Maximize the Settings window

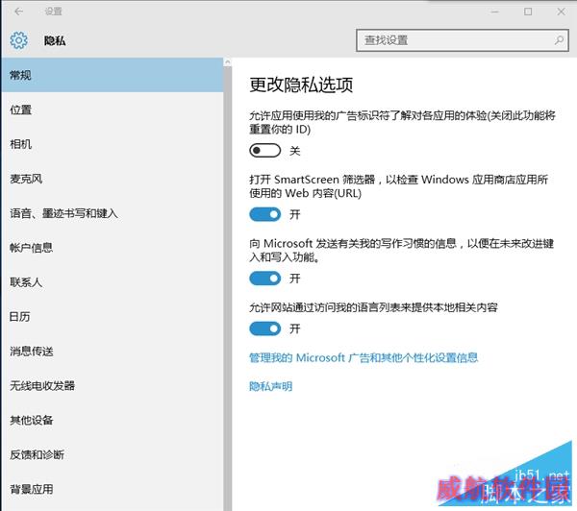pos(528,12)
